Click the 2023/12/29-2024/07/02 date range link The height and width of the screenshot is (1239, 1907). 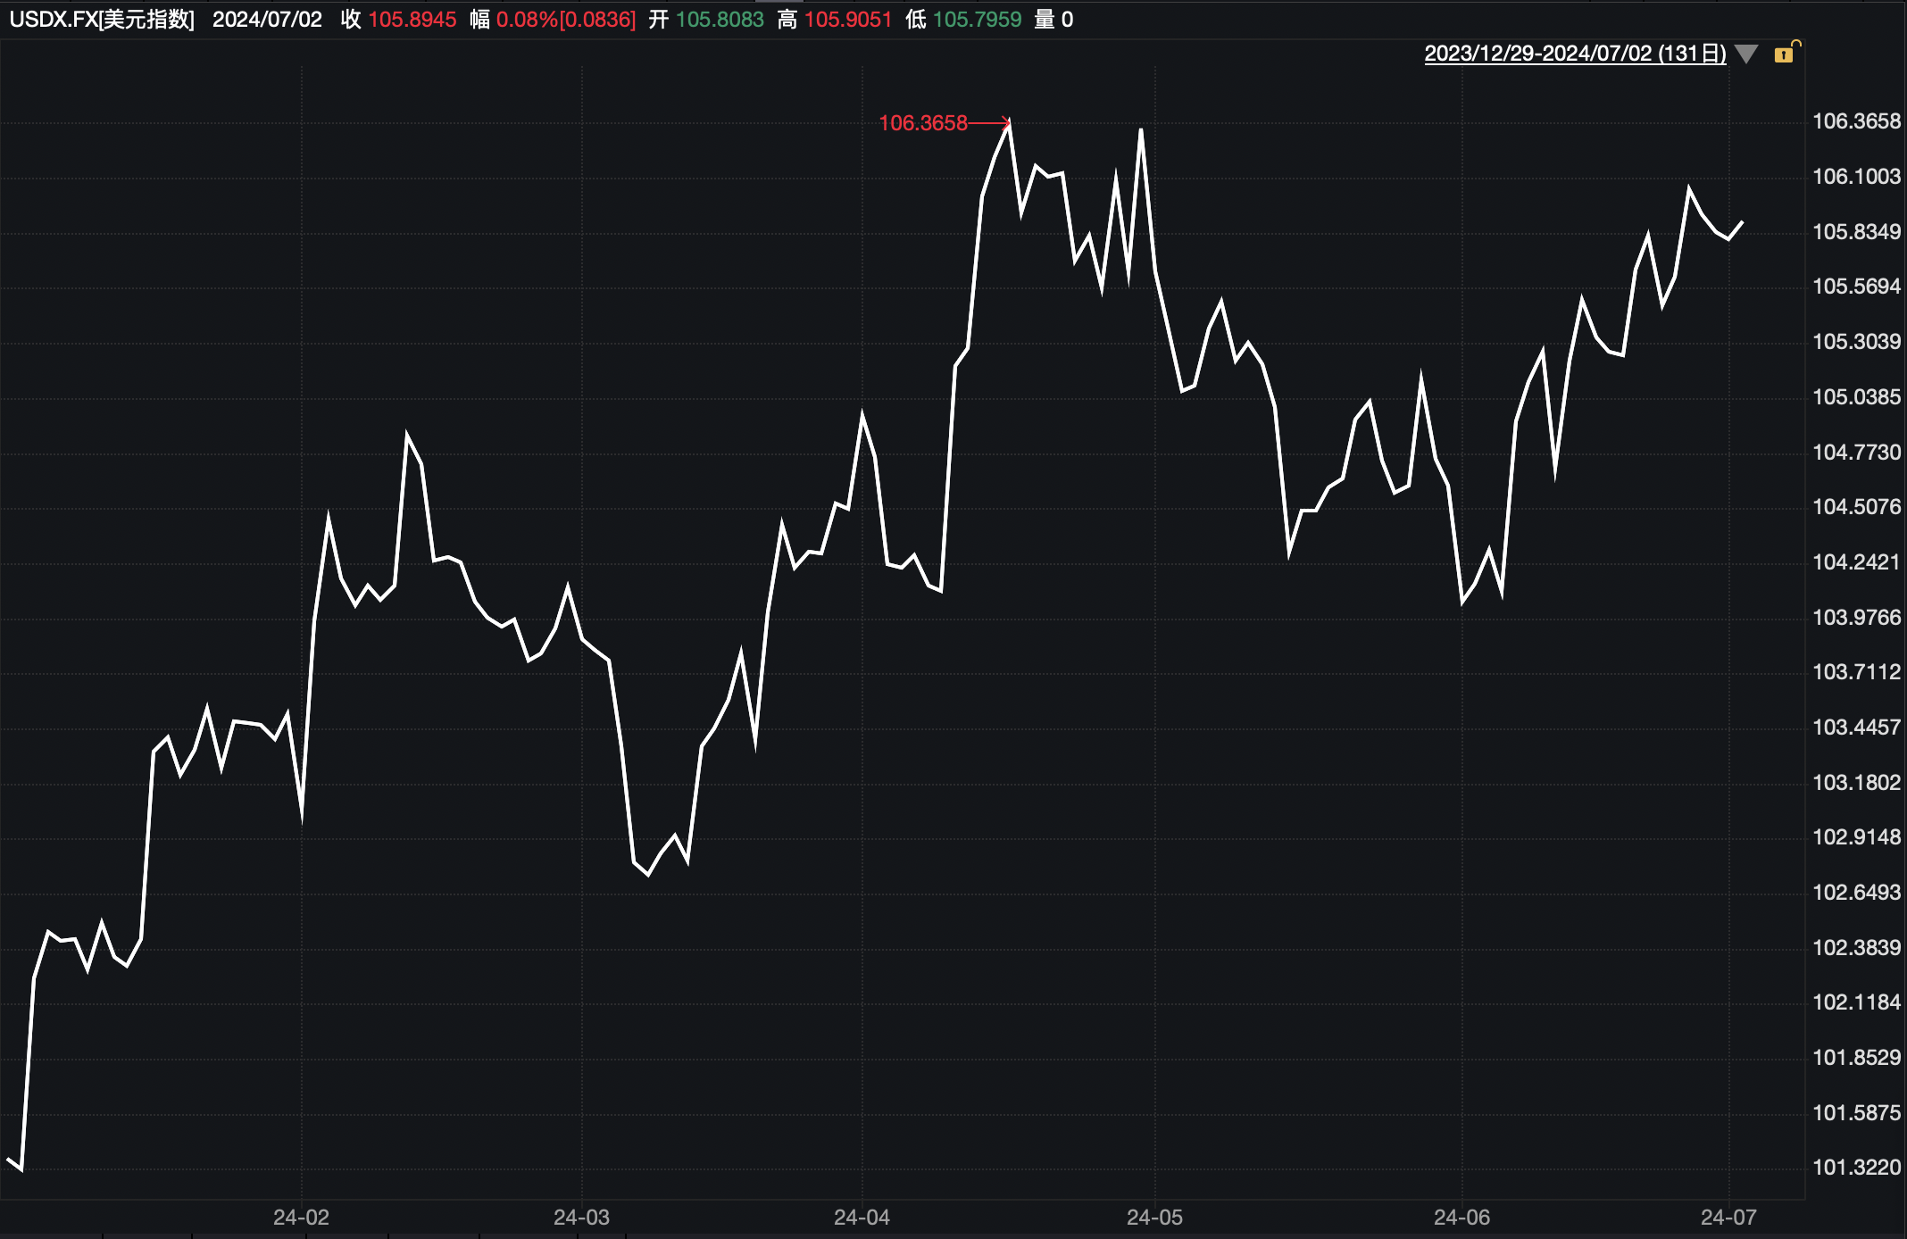click(x=1574, y=54)
